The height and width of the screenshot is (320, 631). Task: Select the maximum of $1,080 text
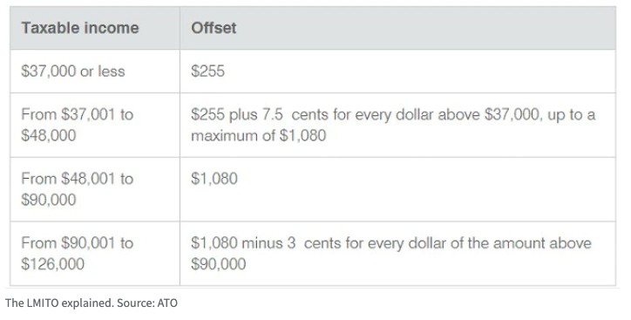tap(258, 136)
